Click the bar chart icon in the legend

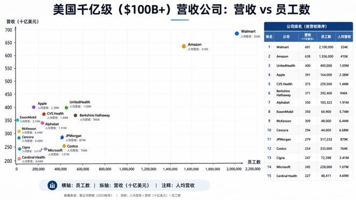click(52, 185)
